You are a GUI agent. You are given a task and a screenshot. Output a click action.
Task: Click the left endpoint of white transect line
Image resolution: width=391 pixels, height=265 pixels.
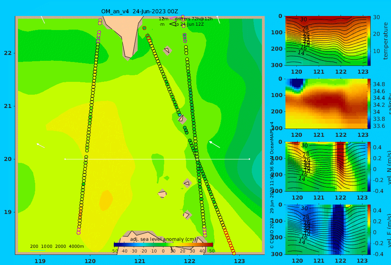(65, 159)
